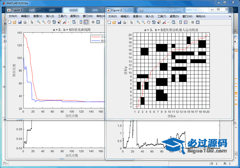Select Pan hand tool in Figure 2
Image resolution: width=240 pixels, height=168 pixels.
(148, 23)
